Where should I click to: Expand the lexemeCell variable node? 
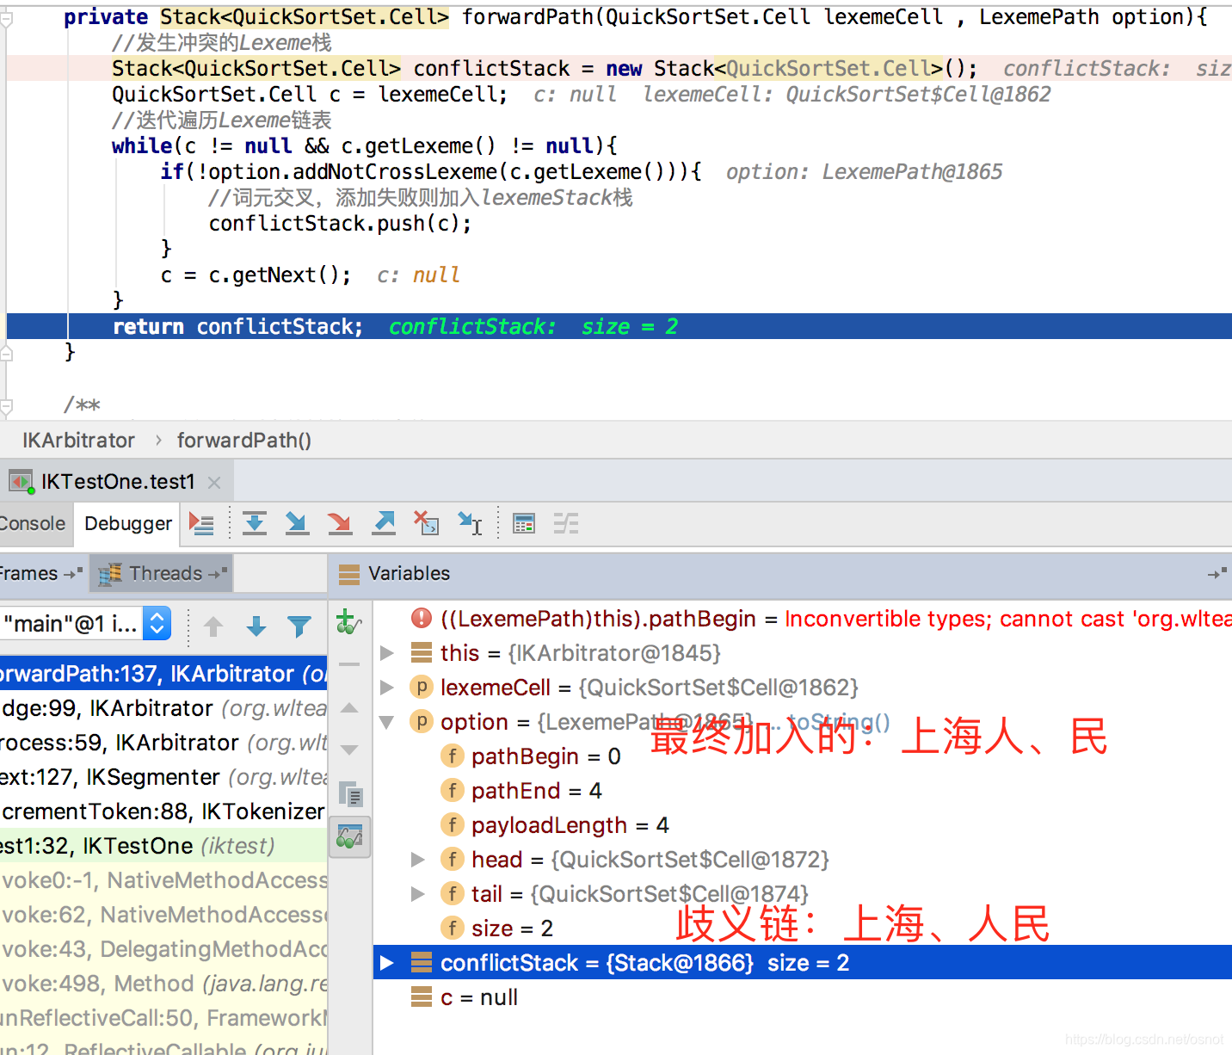(387, 688)
